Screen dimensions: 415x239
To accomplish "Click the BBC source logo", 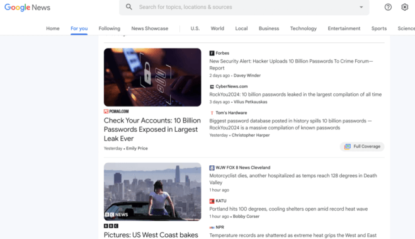I will tap(111, 226).
